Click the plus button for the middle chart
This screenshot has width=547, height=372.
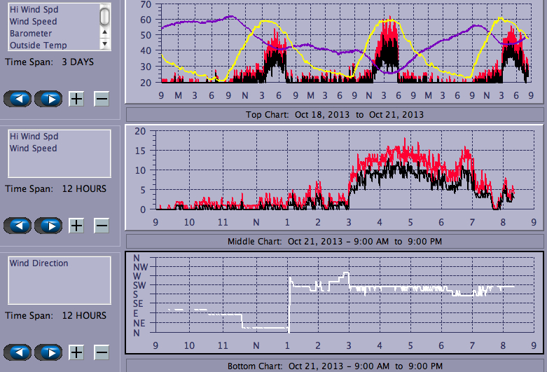click(76, 226)
